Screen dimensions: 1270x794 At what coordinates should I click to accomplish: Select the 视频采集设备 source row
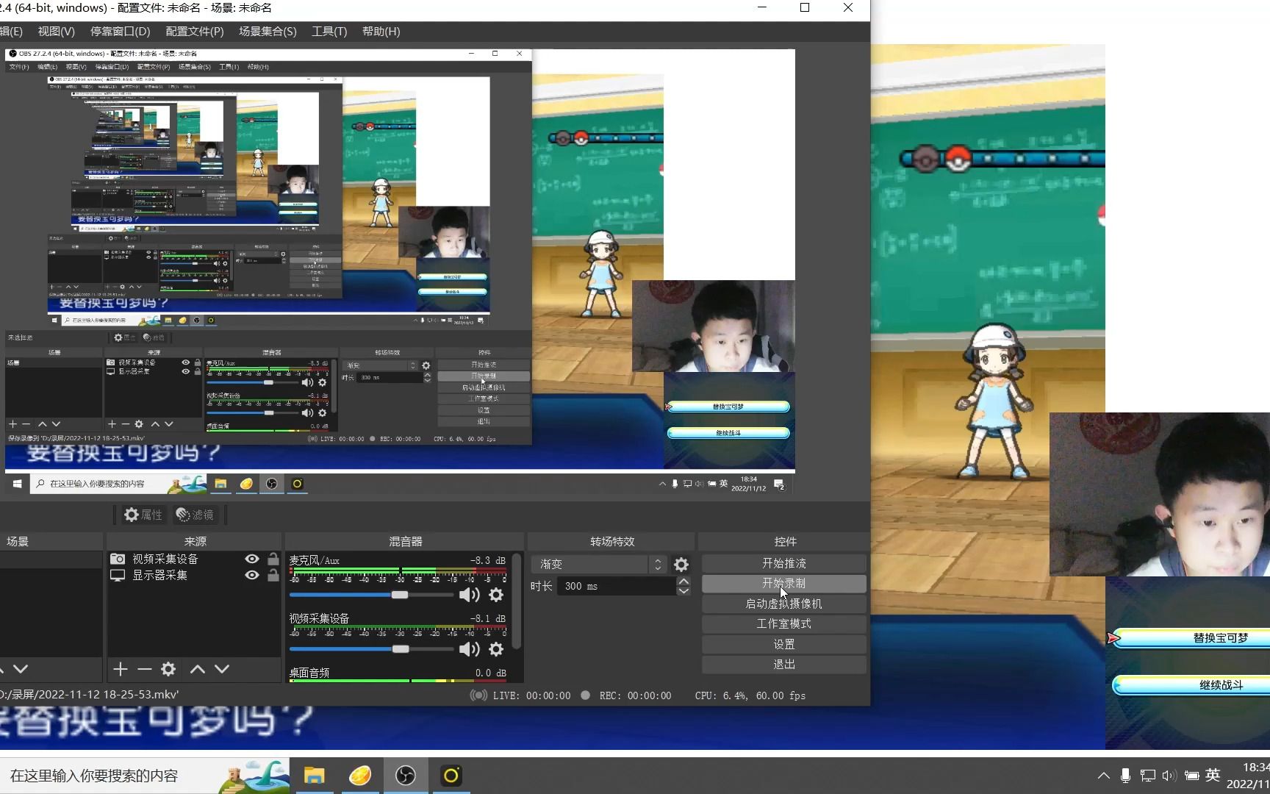[194, 559]
